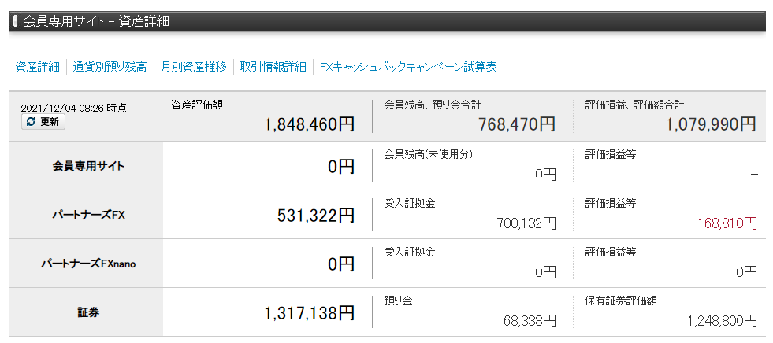Select the パートナーズFXnano row label
773x343 pixels.
pos(88,264)
